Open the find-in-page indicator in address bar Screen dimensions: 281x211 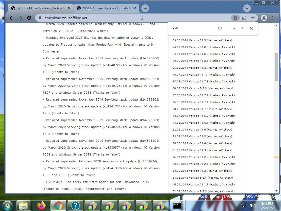(x=235, y=18)
